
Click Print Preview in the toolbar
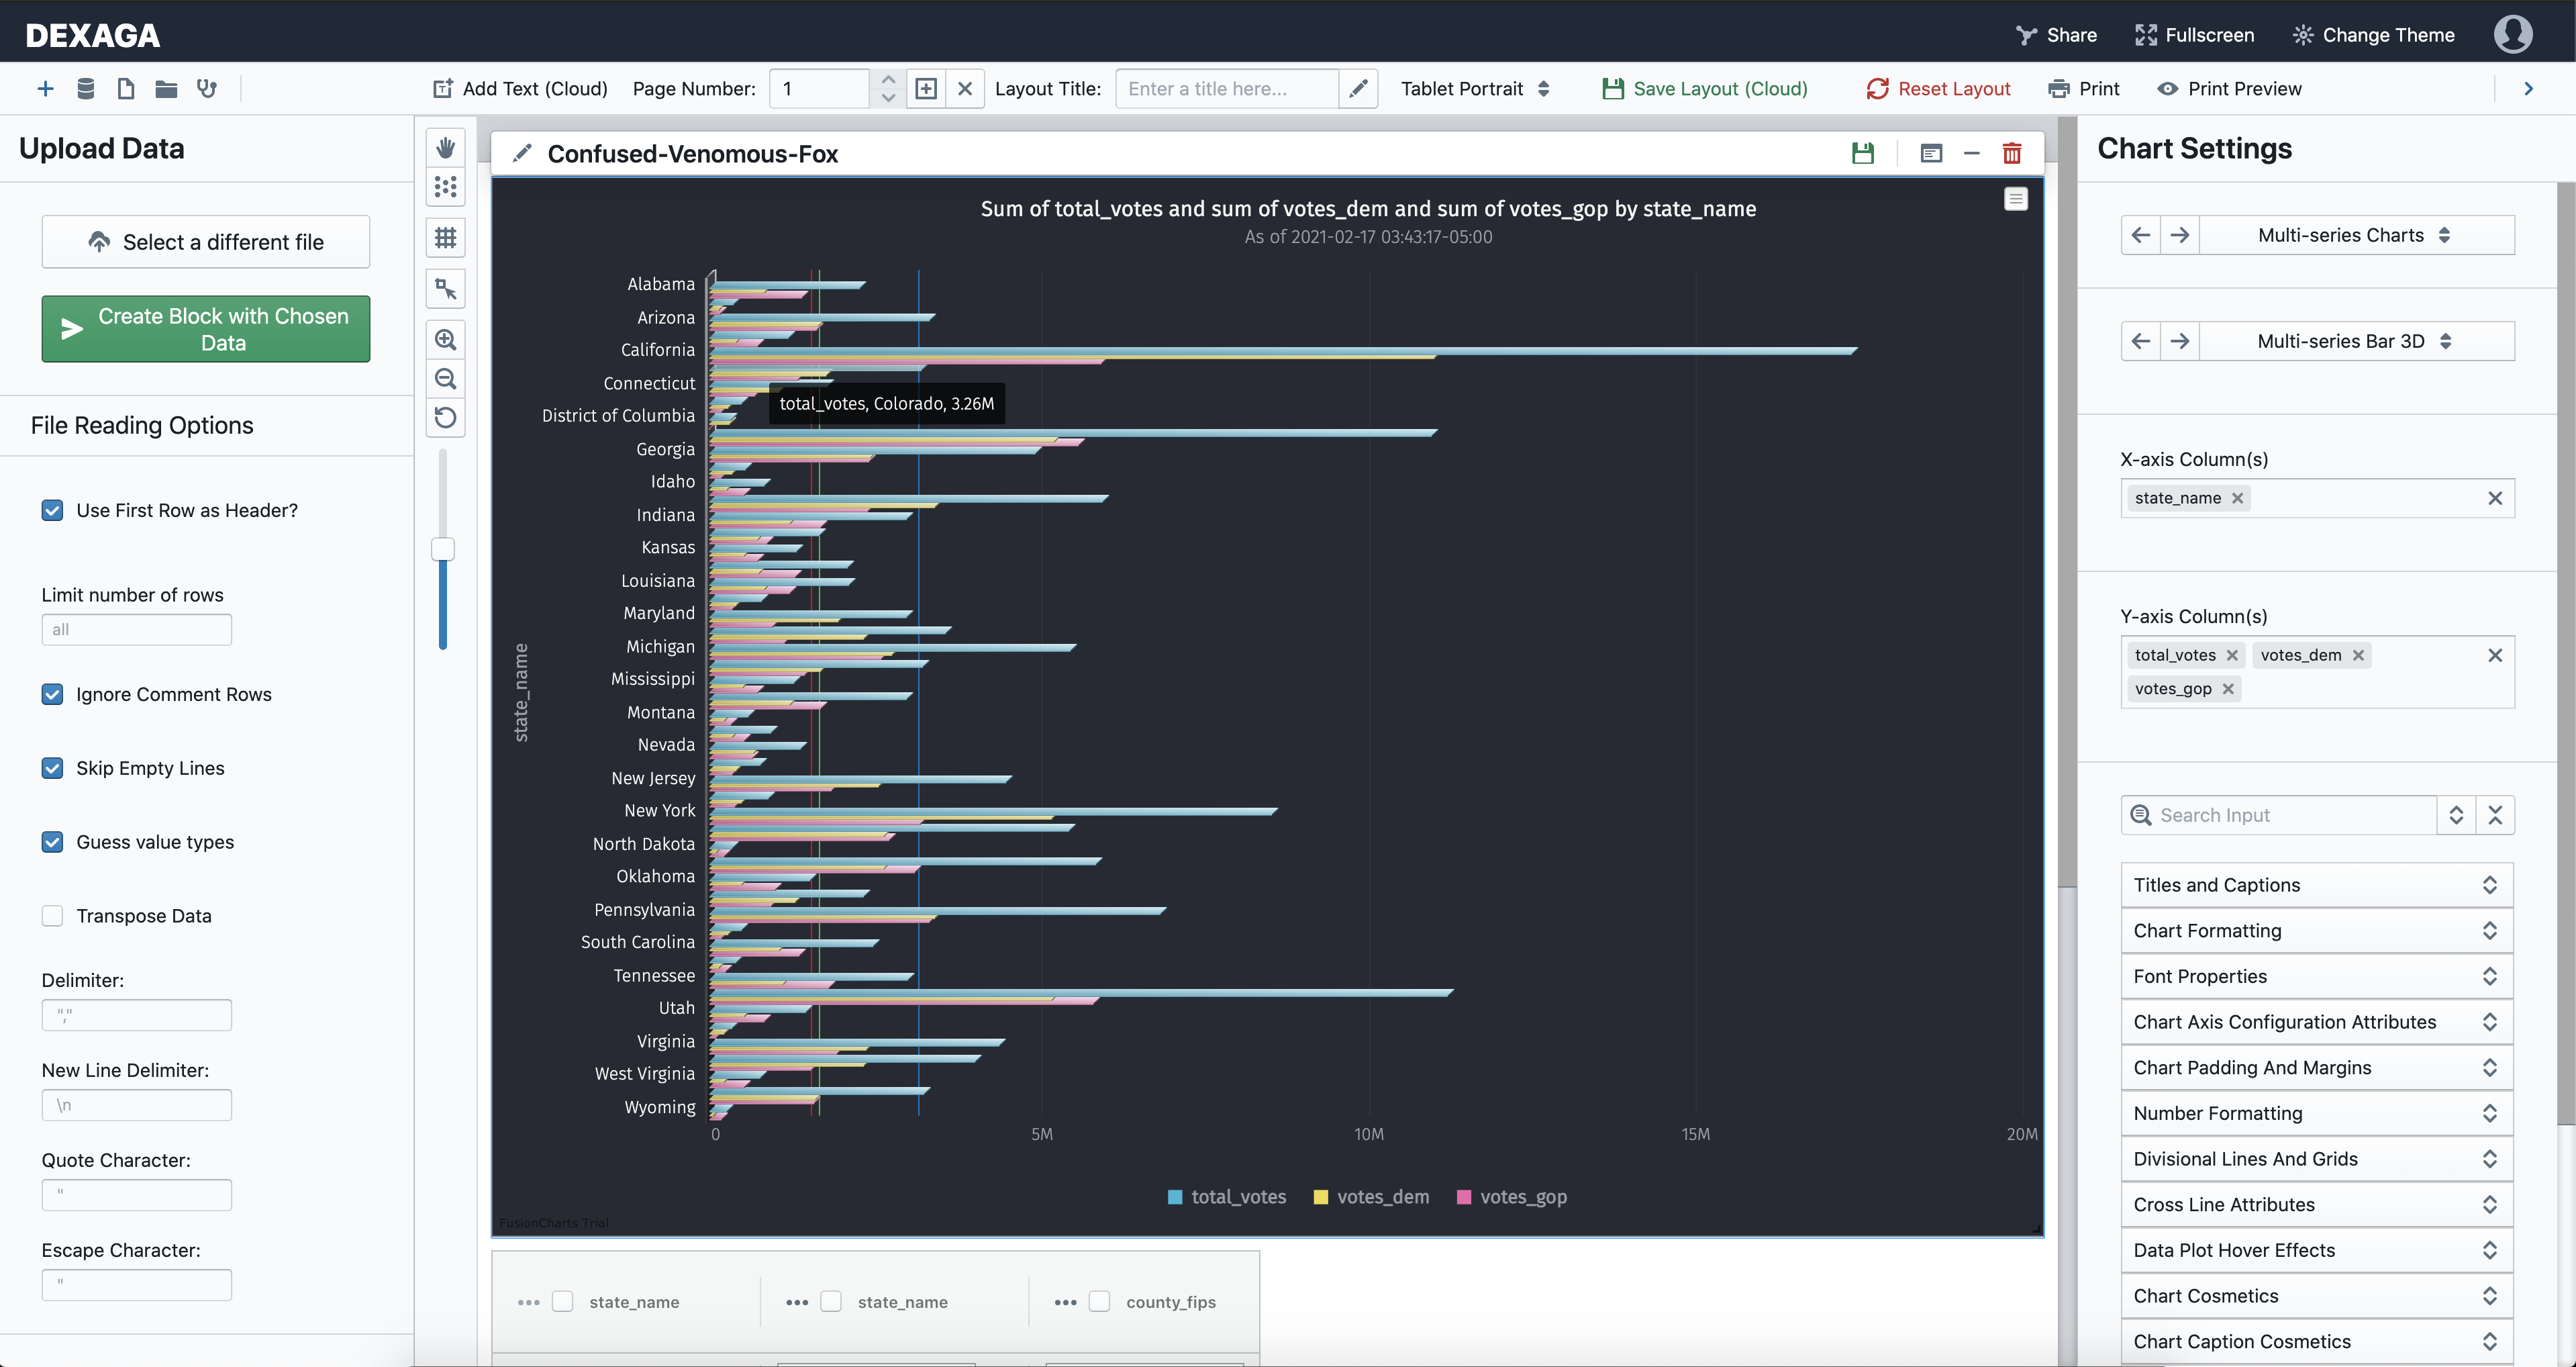coord(2229,89)
